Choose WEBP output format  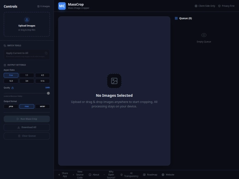(x=42, y=107)
